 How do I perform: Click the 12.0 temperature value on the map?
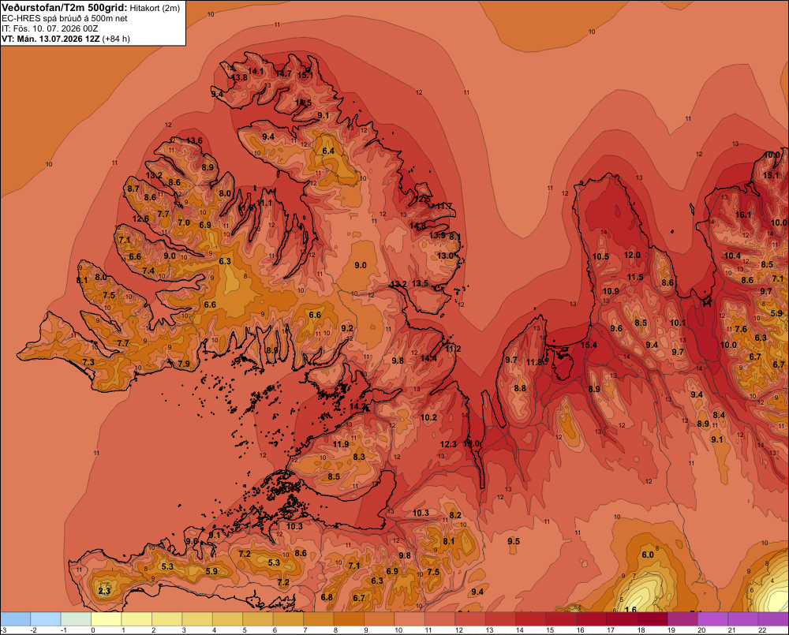pos(633,255)
